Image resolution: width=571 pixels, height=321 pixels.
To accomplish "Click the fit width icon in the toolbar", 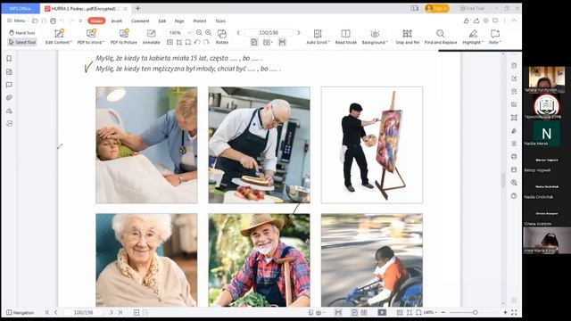I will coord(188,42).
